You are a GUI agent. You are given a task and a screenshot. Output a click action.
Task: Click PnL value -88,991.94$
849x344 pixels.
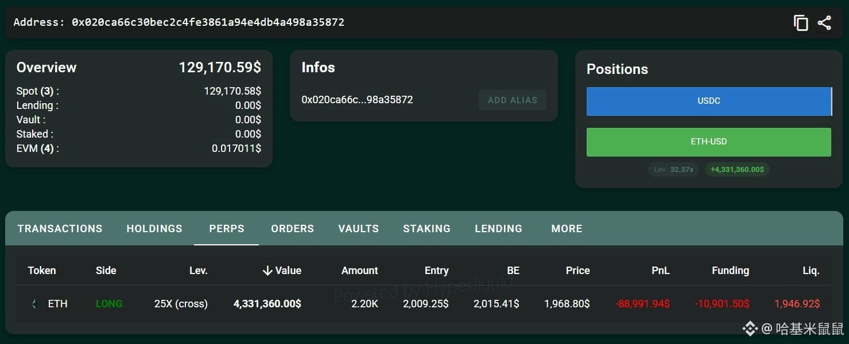pos(642,304)
